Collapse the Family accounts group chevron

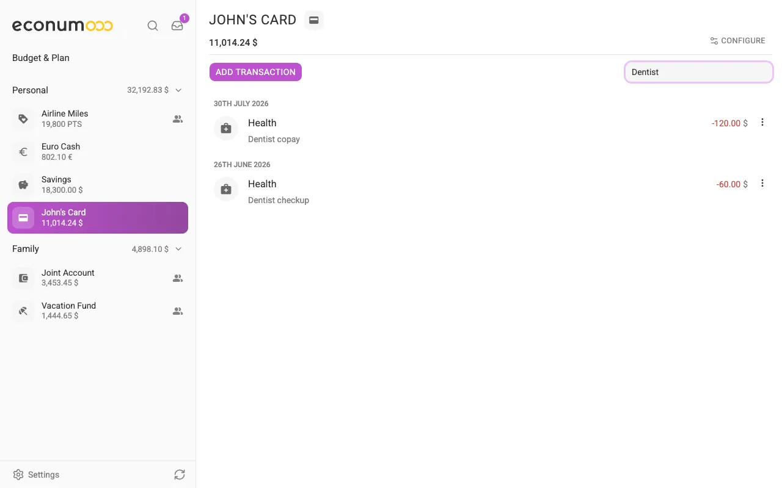178,249
